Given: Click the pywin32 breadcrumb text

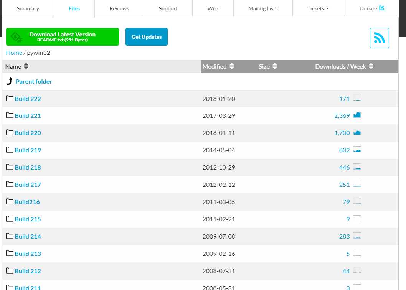Looking at the screenshot, I should 39,53.
